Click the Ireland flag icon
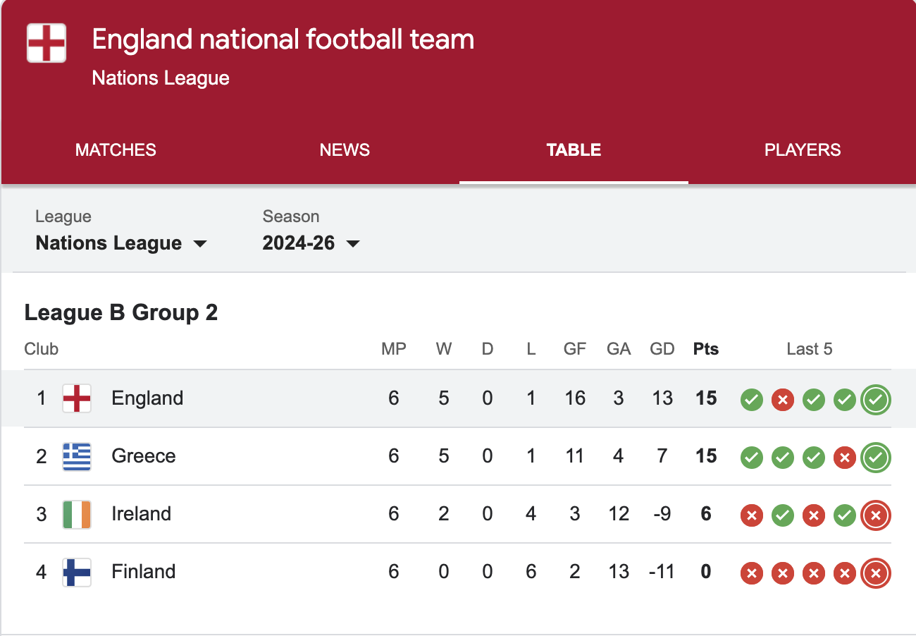916x636 pixels. tap(76, 514)
